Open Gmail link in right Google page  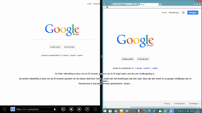tap(164, 13)
